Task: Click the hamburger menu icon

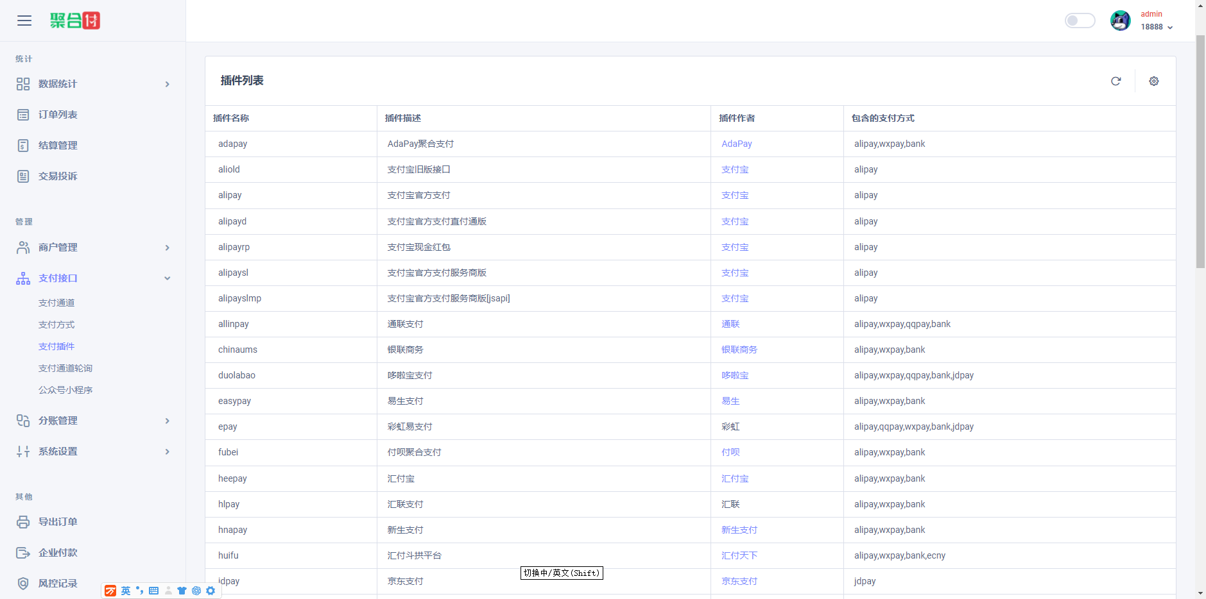Action: pos(24,21)
